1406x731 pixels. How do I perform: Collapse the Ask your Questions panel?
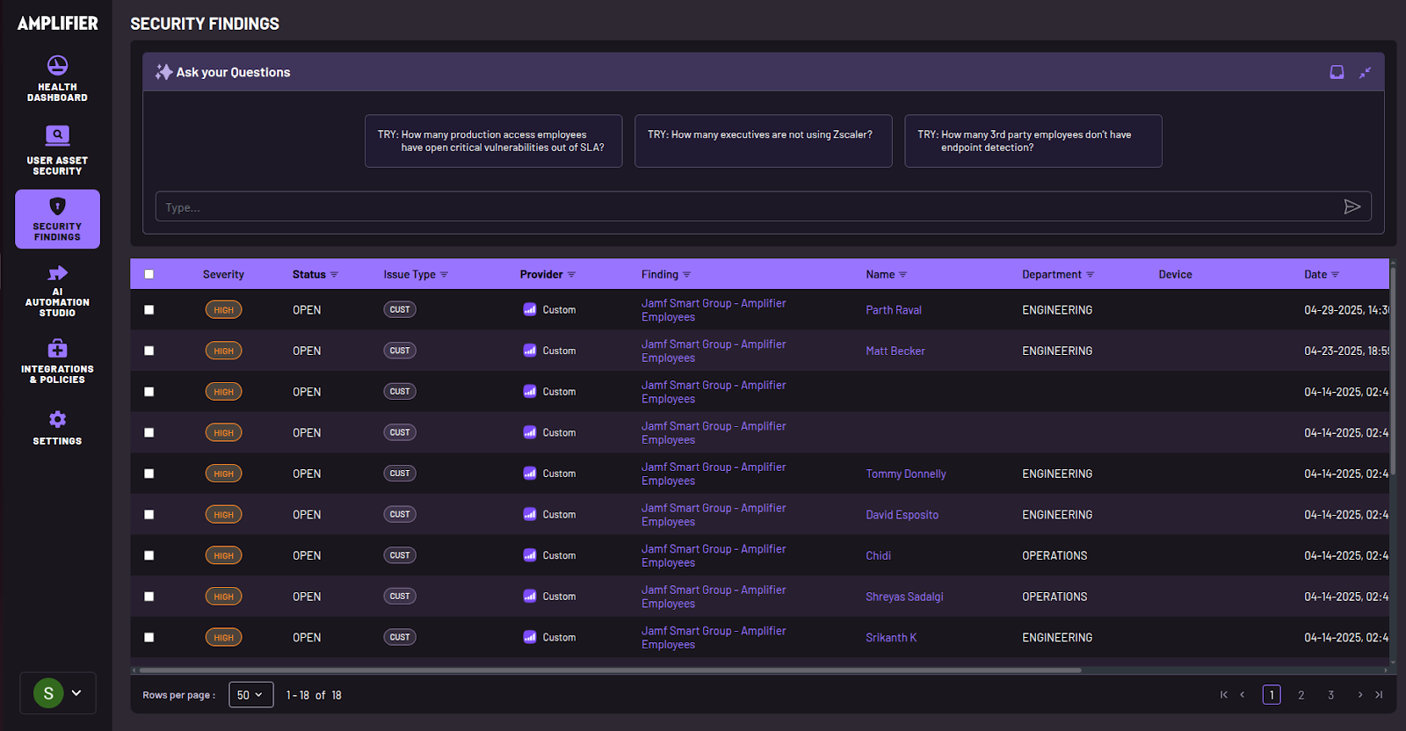point(1365,72)
